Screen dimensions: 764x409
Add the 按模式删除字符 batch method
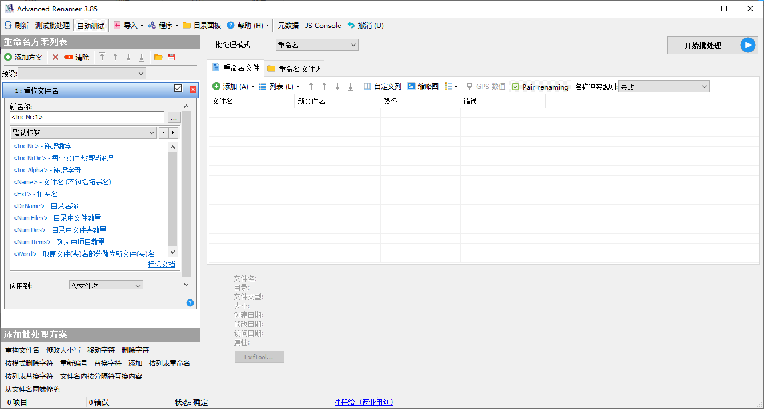29,363
